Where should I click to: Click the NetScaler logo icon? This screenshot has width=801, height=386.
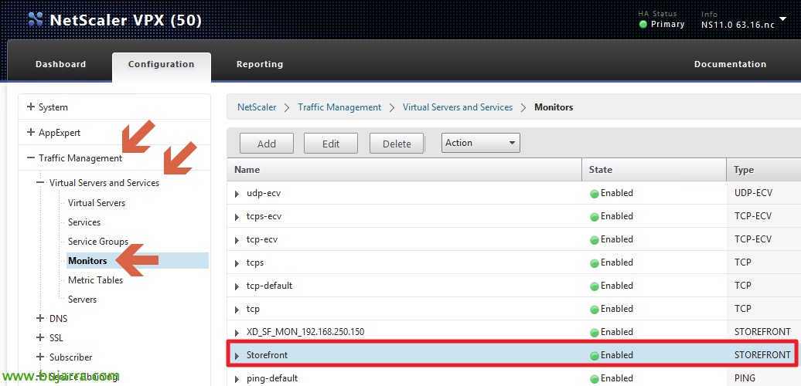click(x=36, y=19)
